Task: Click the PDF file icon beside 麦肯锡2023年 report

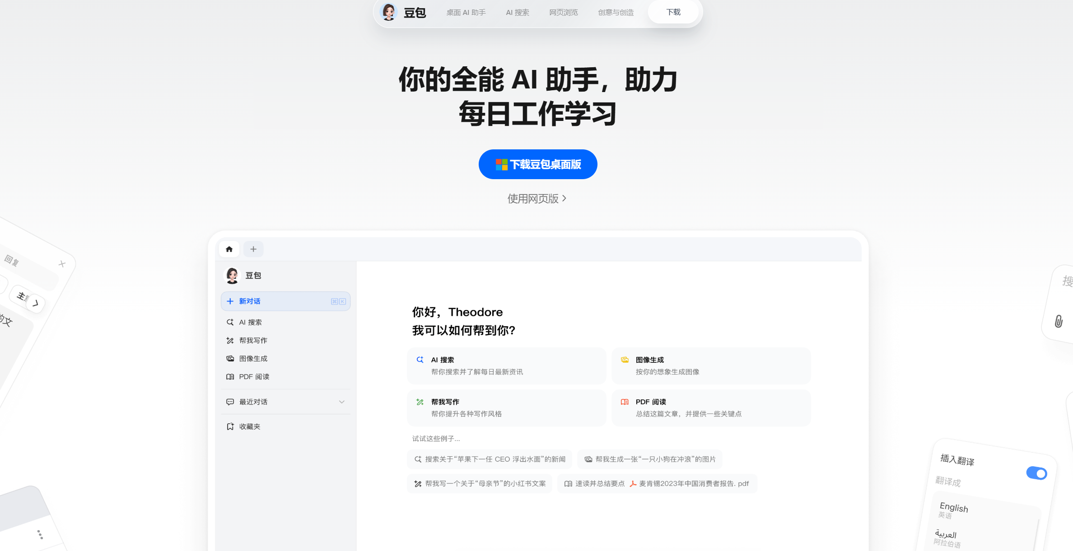Action: [633, 483]
